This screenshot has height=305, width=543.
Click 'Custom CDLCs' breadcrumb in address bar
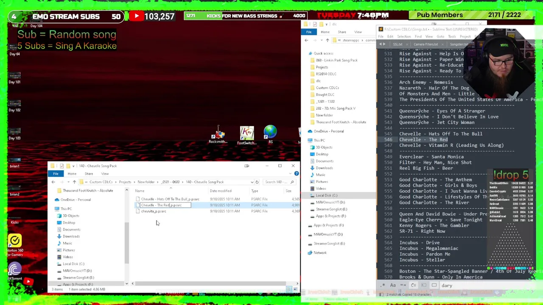click(101, 182)
